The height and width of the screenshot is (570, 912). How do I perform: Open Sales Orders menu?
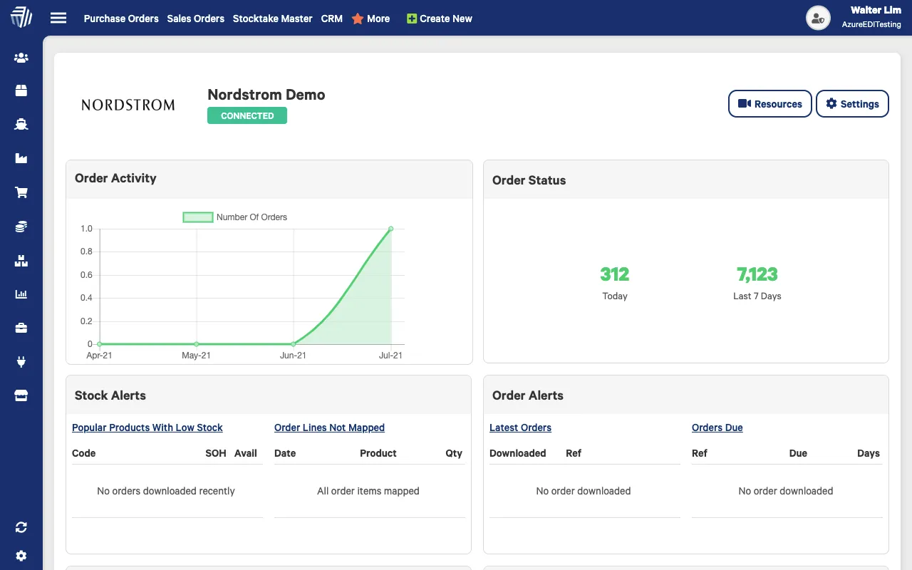pos(196,19)
